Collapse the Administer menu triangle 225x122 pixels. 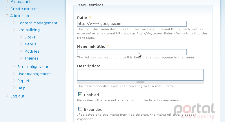(7, 15)
